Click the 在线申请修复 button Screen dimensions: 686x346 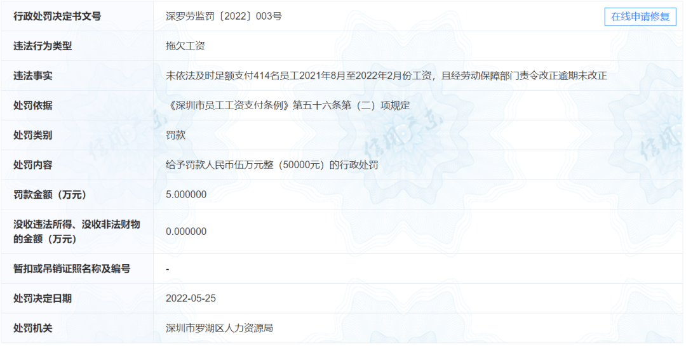coord(640,17)
